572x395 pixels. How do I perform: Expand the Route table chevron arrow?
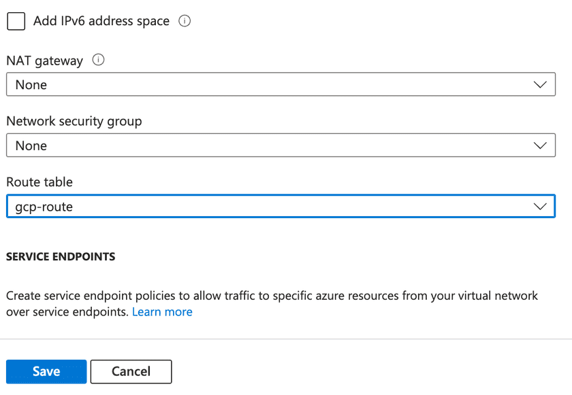pos(540,207)
